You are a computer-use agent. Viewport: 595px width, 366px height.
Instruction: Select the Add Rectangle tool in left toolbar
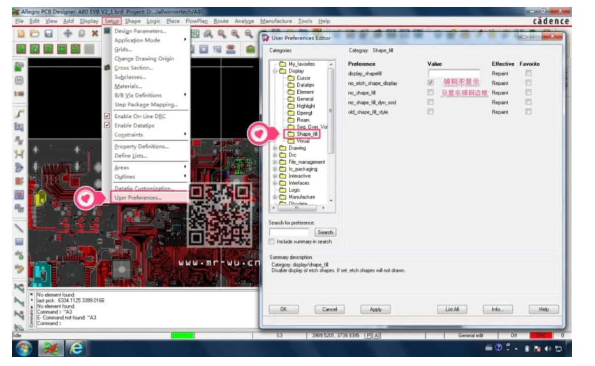tap(19, 242)
